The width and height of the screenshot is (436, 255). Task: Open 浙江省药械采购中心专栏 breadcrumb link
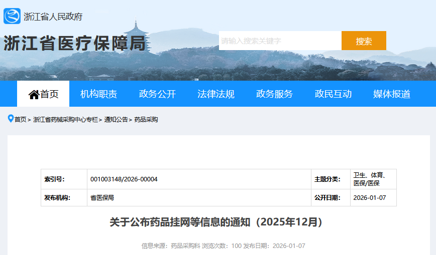[x=65, y=120]
